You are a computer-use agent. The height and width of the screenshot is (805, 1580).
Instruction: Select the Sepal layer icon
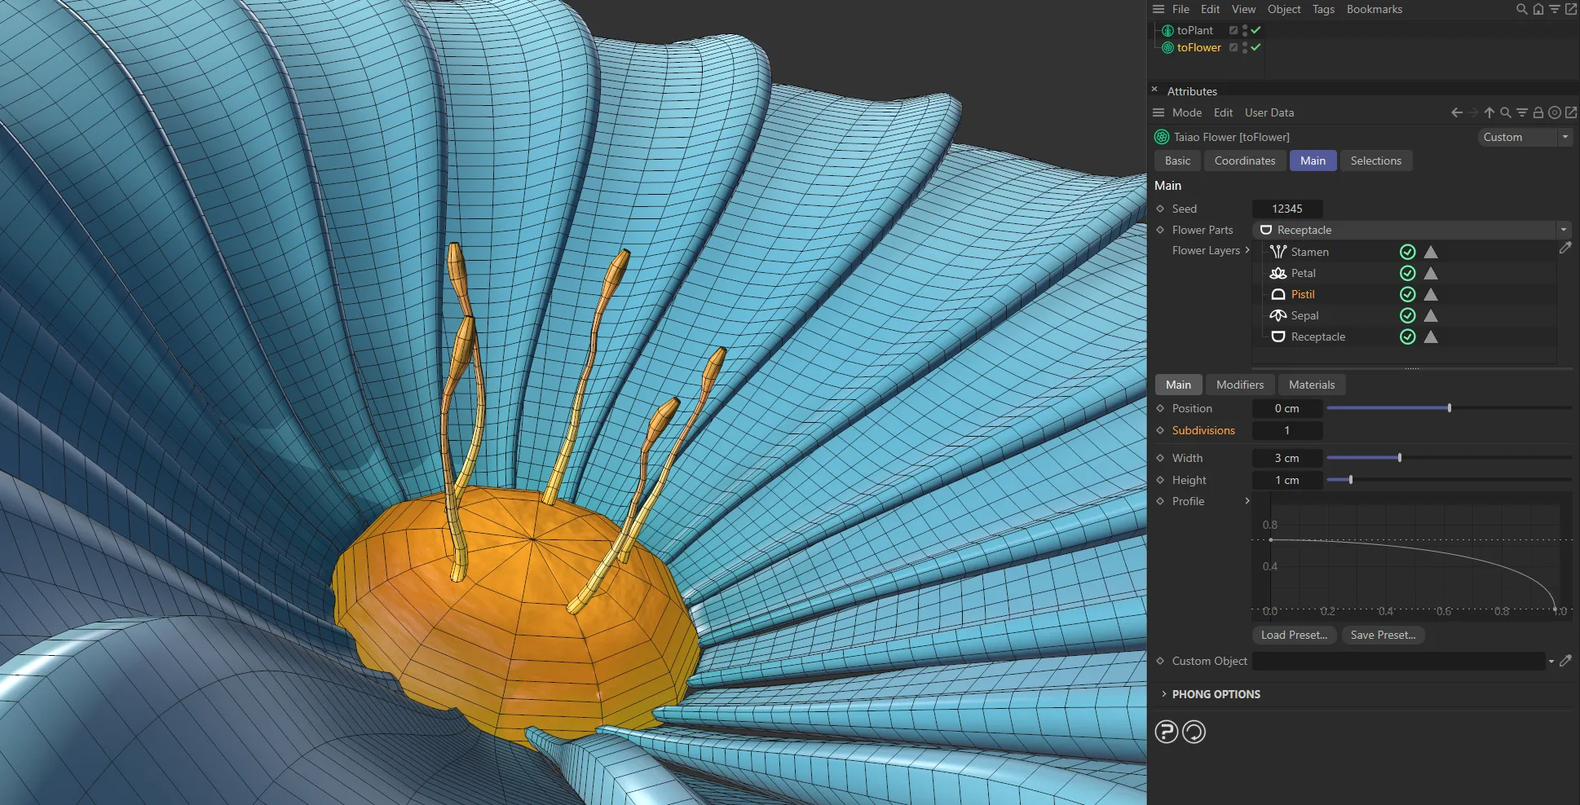click(x=1278, y=315)
